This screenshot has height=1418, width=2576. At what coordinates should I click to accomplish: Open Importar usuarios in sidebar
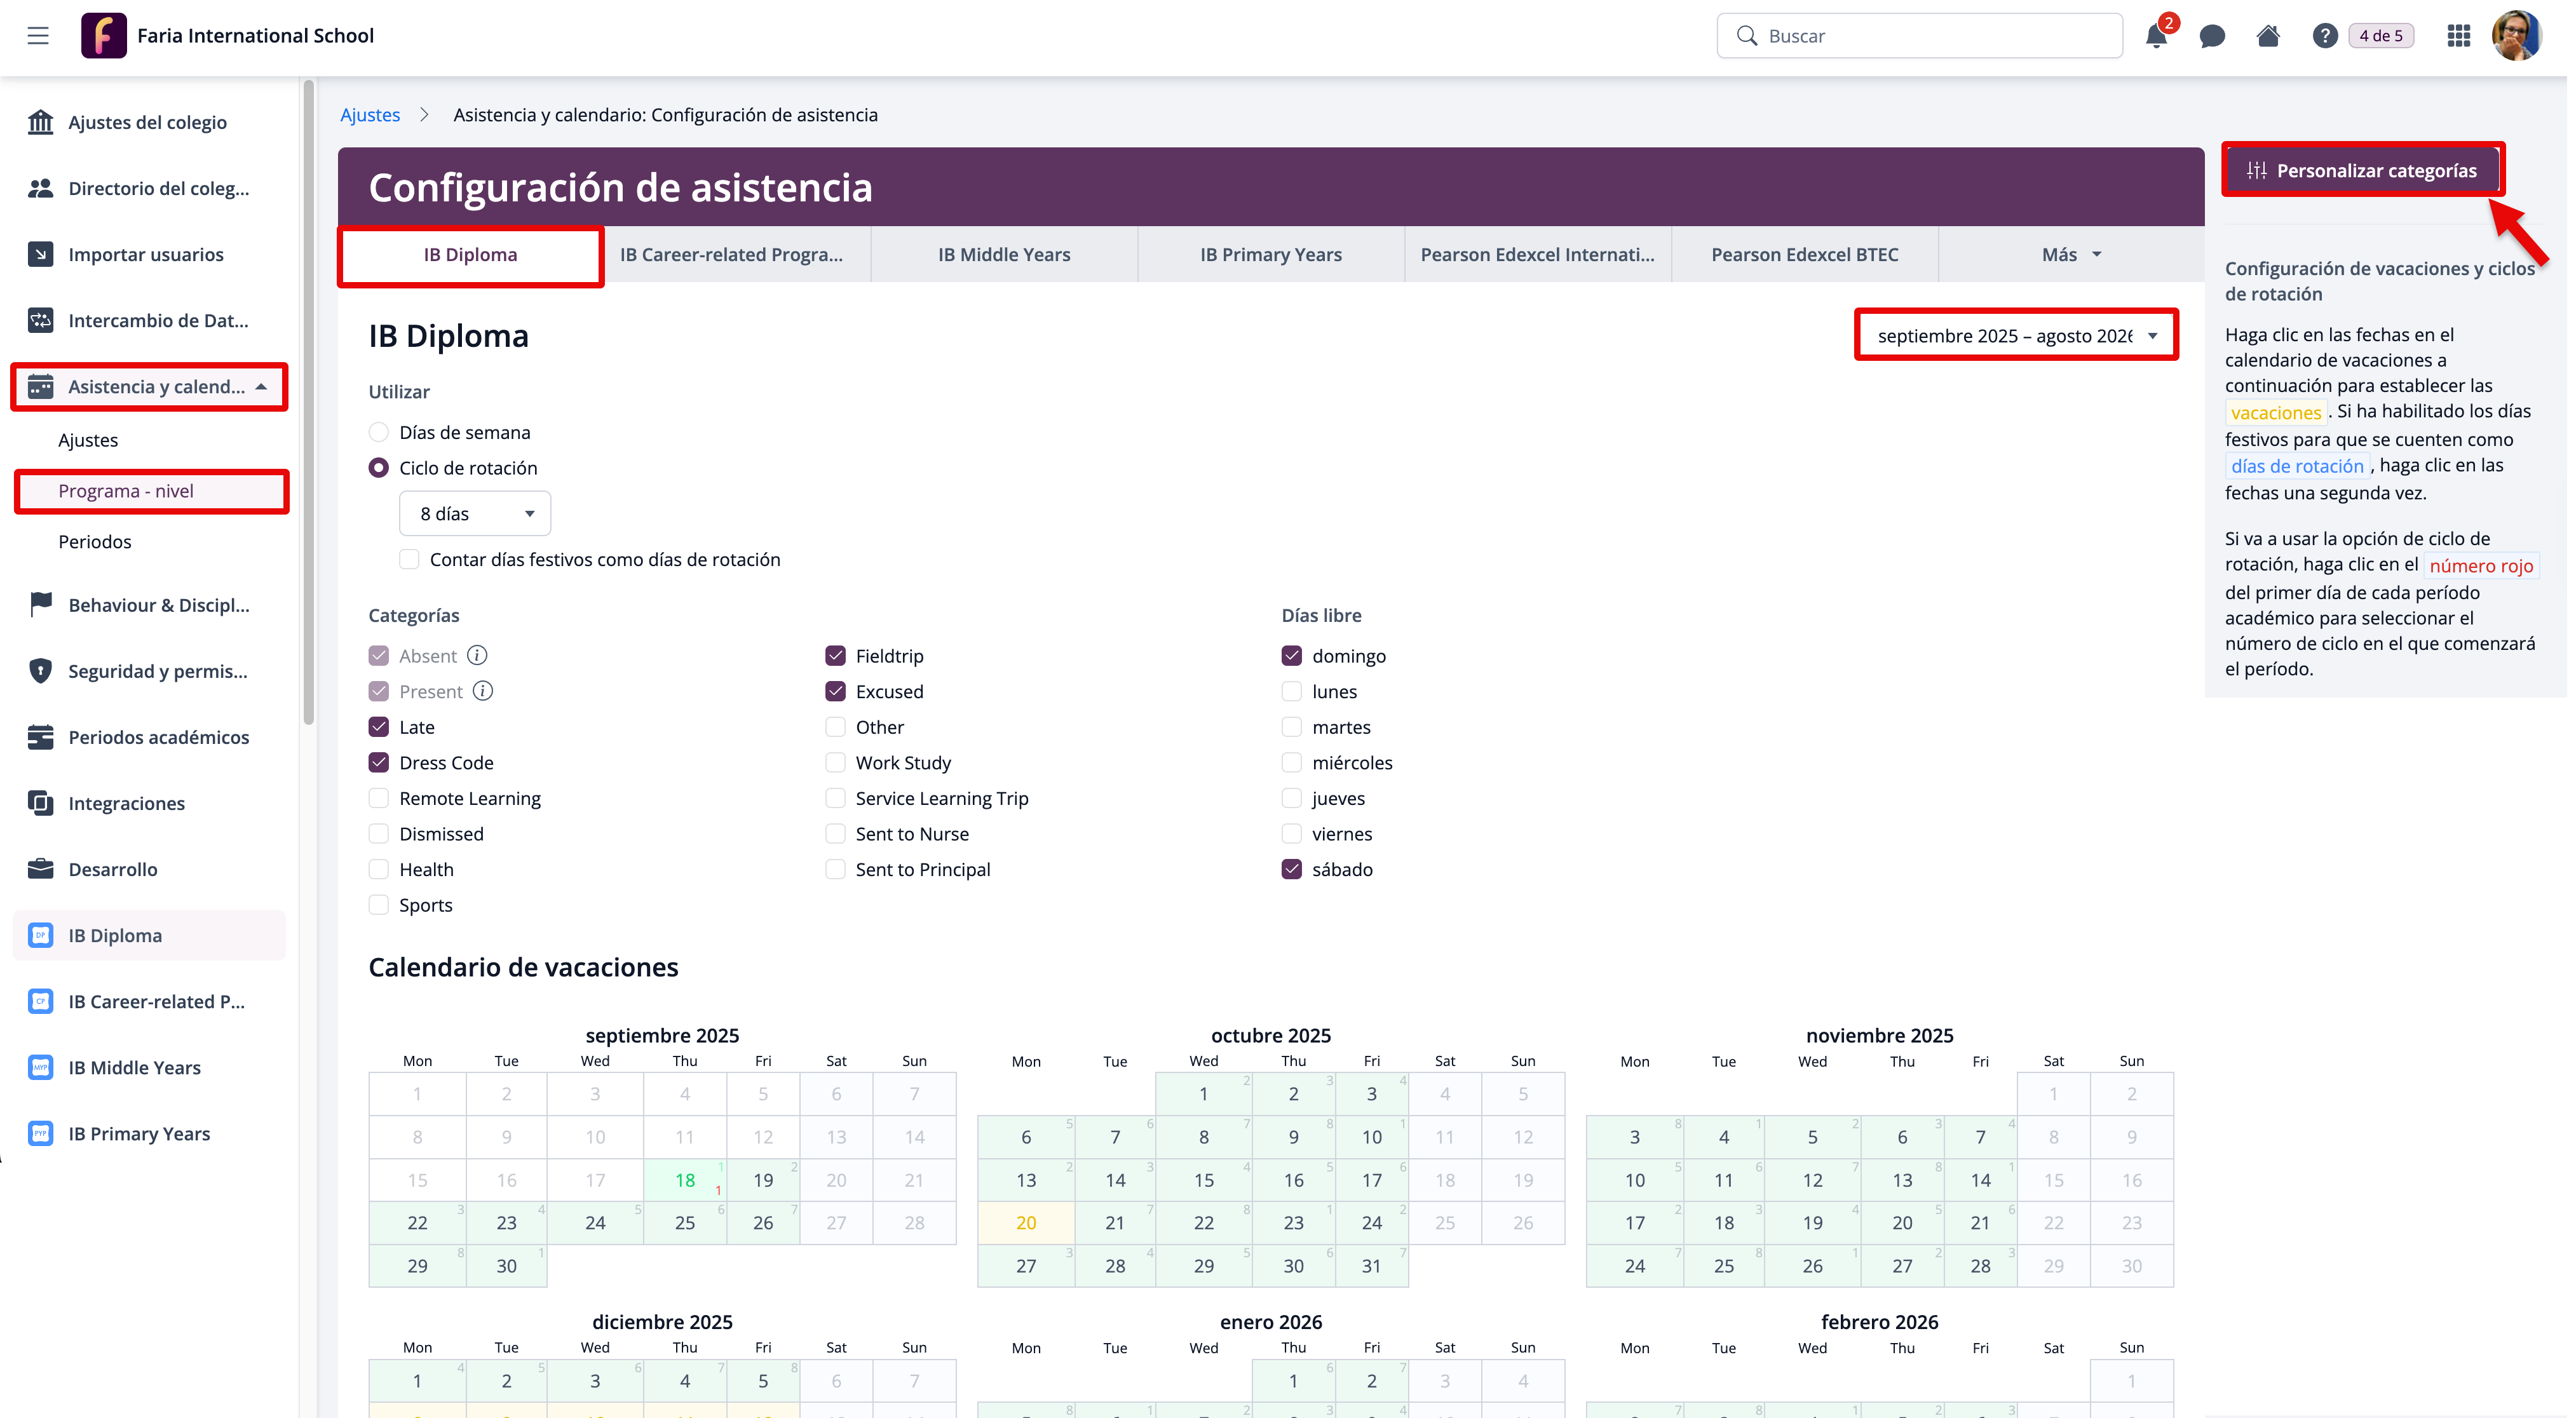coord(145,254)
